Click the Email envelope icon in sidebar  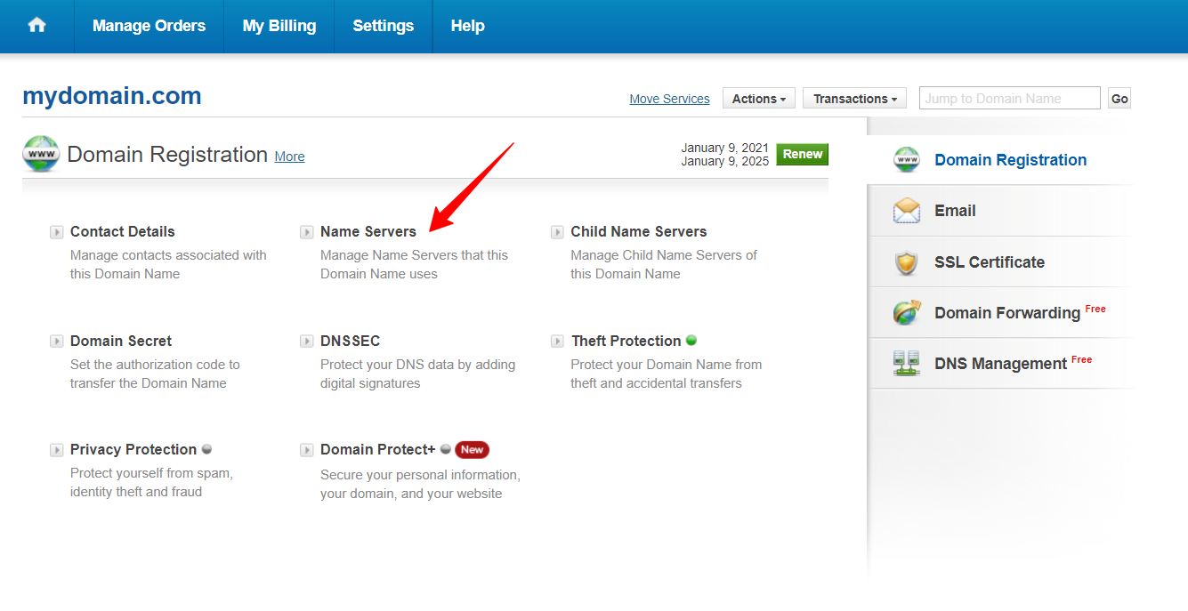click(907, 211)
